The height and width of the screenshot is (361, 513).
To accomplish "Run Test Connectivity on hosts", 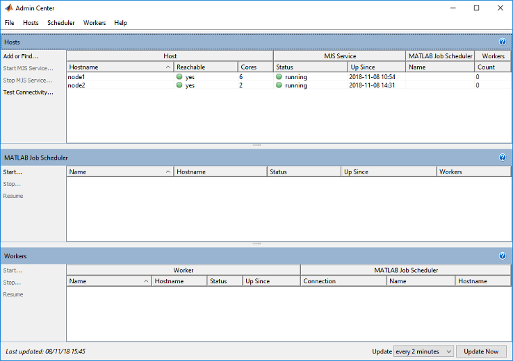I will [28, 92].
